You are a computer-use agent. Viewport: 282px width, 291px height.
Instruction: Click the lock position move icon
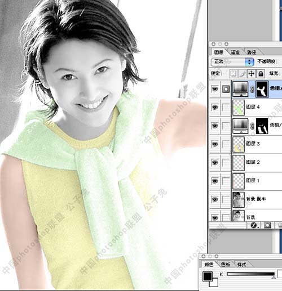(252, 74)
